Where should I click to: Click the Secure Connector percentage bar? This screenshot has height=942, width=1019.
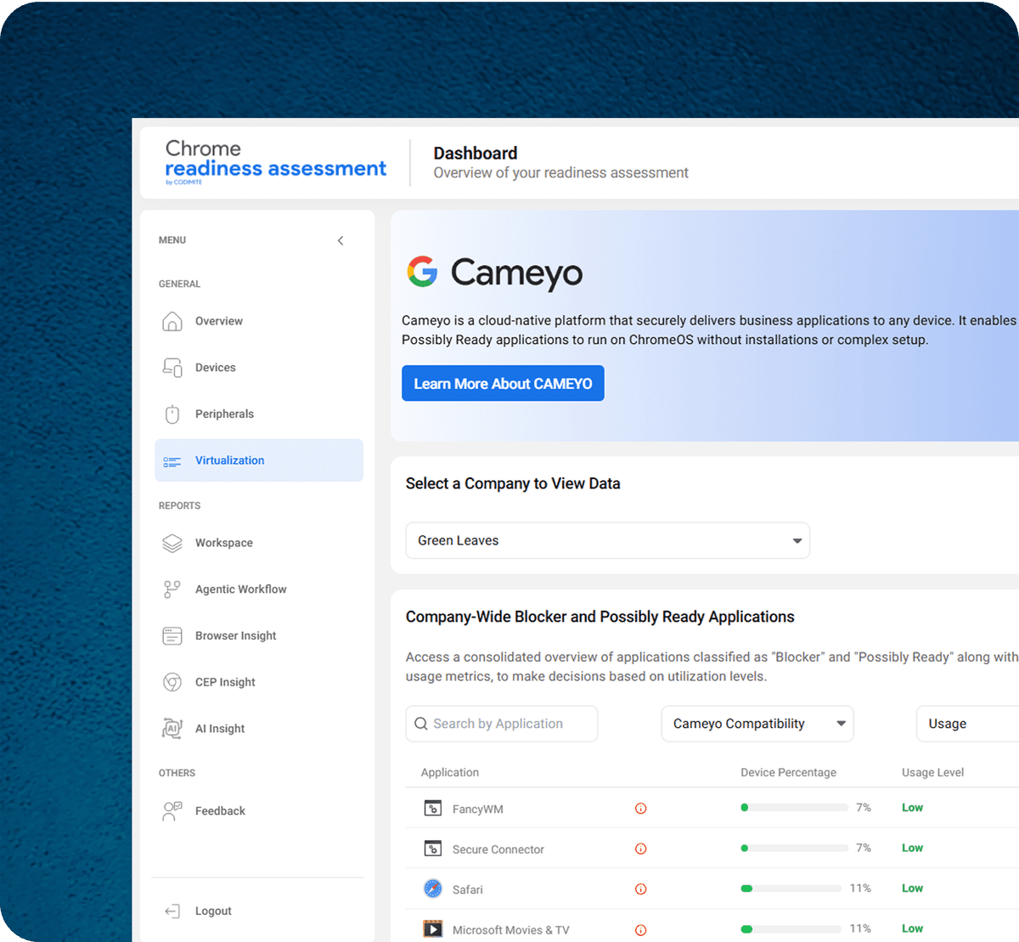(x=794, y=848)
